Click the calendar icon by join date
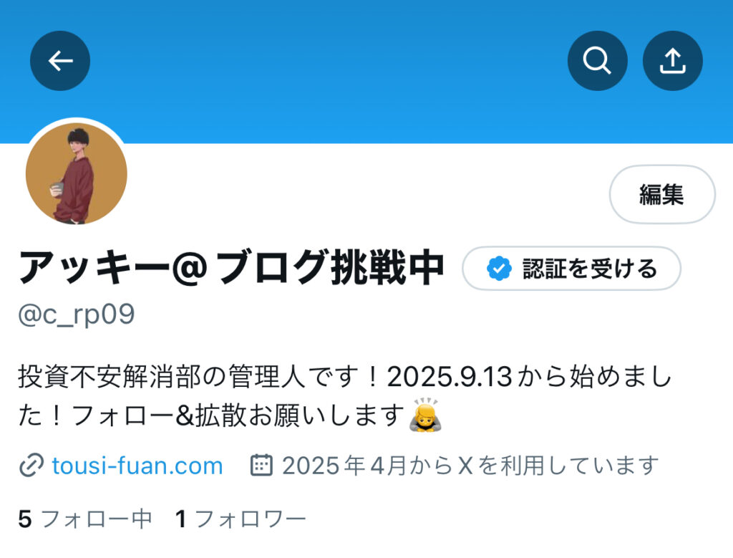The width and height of the screenshot is (733, 558). click(x=261, y=465)
